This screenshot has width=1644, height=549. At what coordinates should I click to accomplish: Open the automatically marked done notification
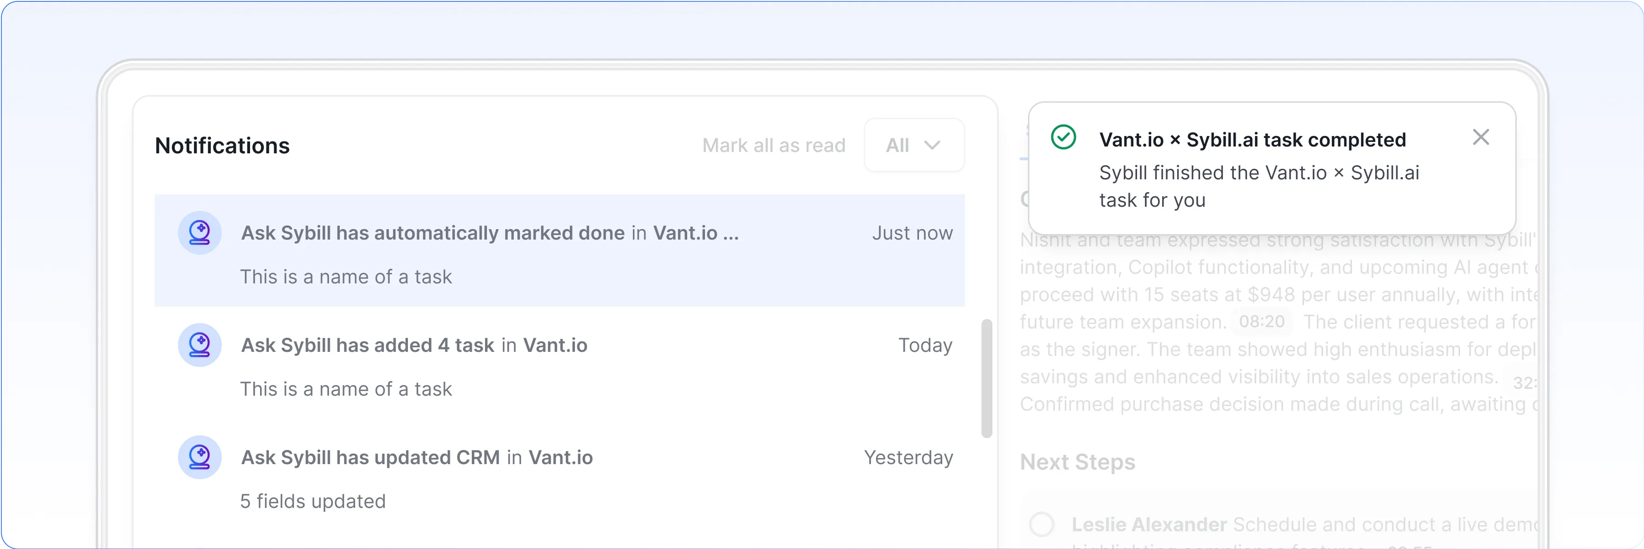[559, 251]
